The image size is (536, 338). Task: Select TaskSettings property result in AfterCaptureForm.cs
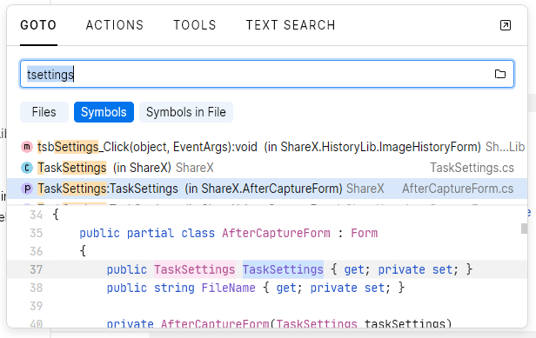[267, 189]
